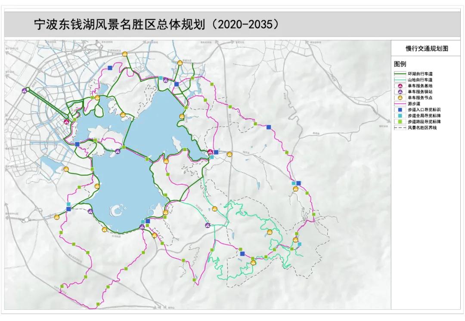Select the legend label 步道全局导览标牌
The image size is (465, 321).
[424, 116]
